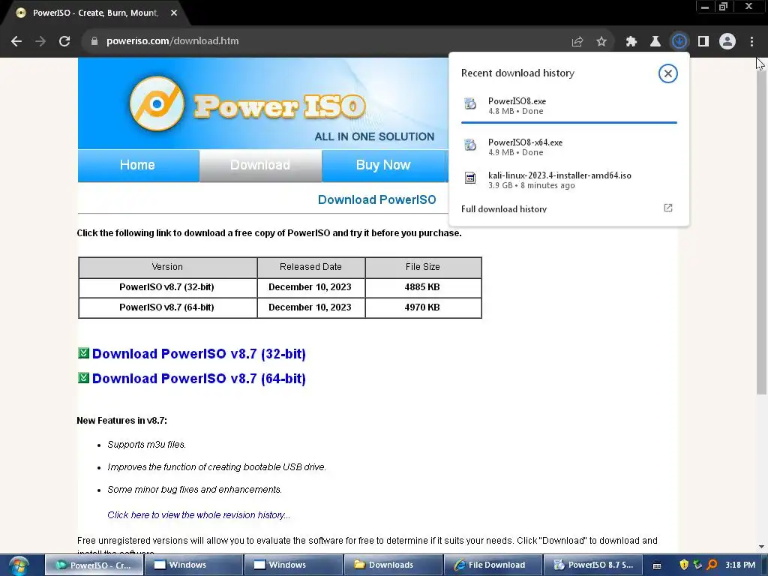Click the Version column header
The height and width of the screenshot is (576, 768).
167,268
